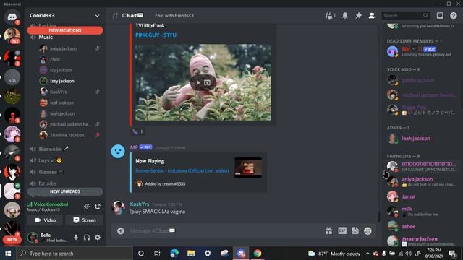This screenshot has height=260, width=463.
Task: Disconnect from voice call icon
Action: pyautogui.click(x=98, y=207)
